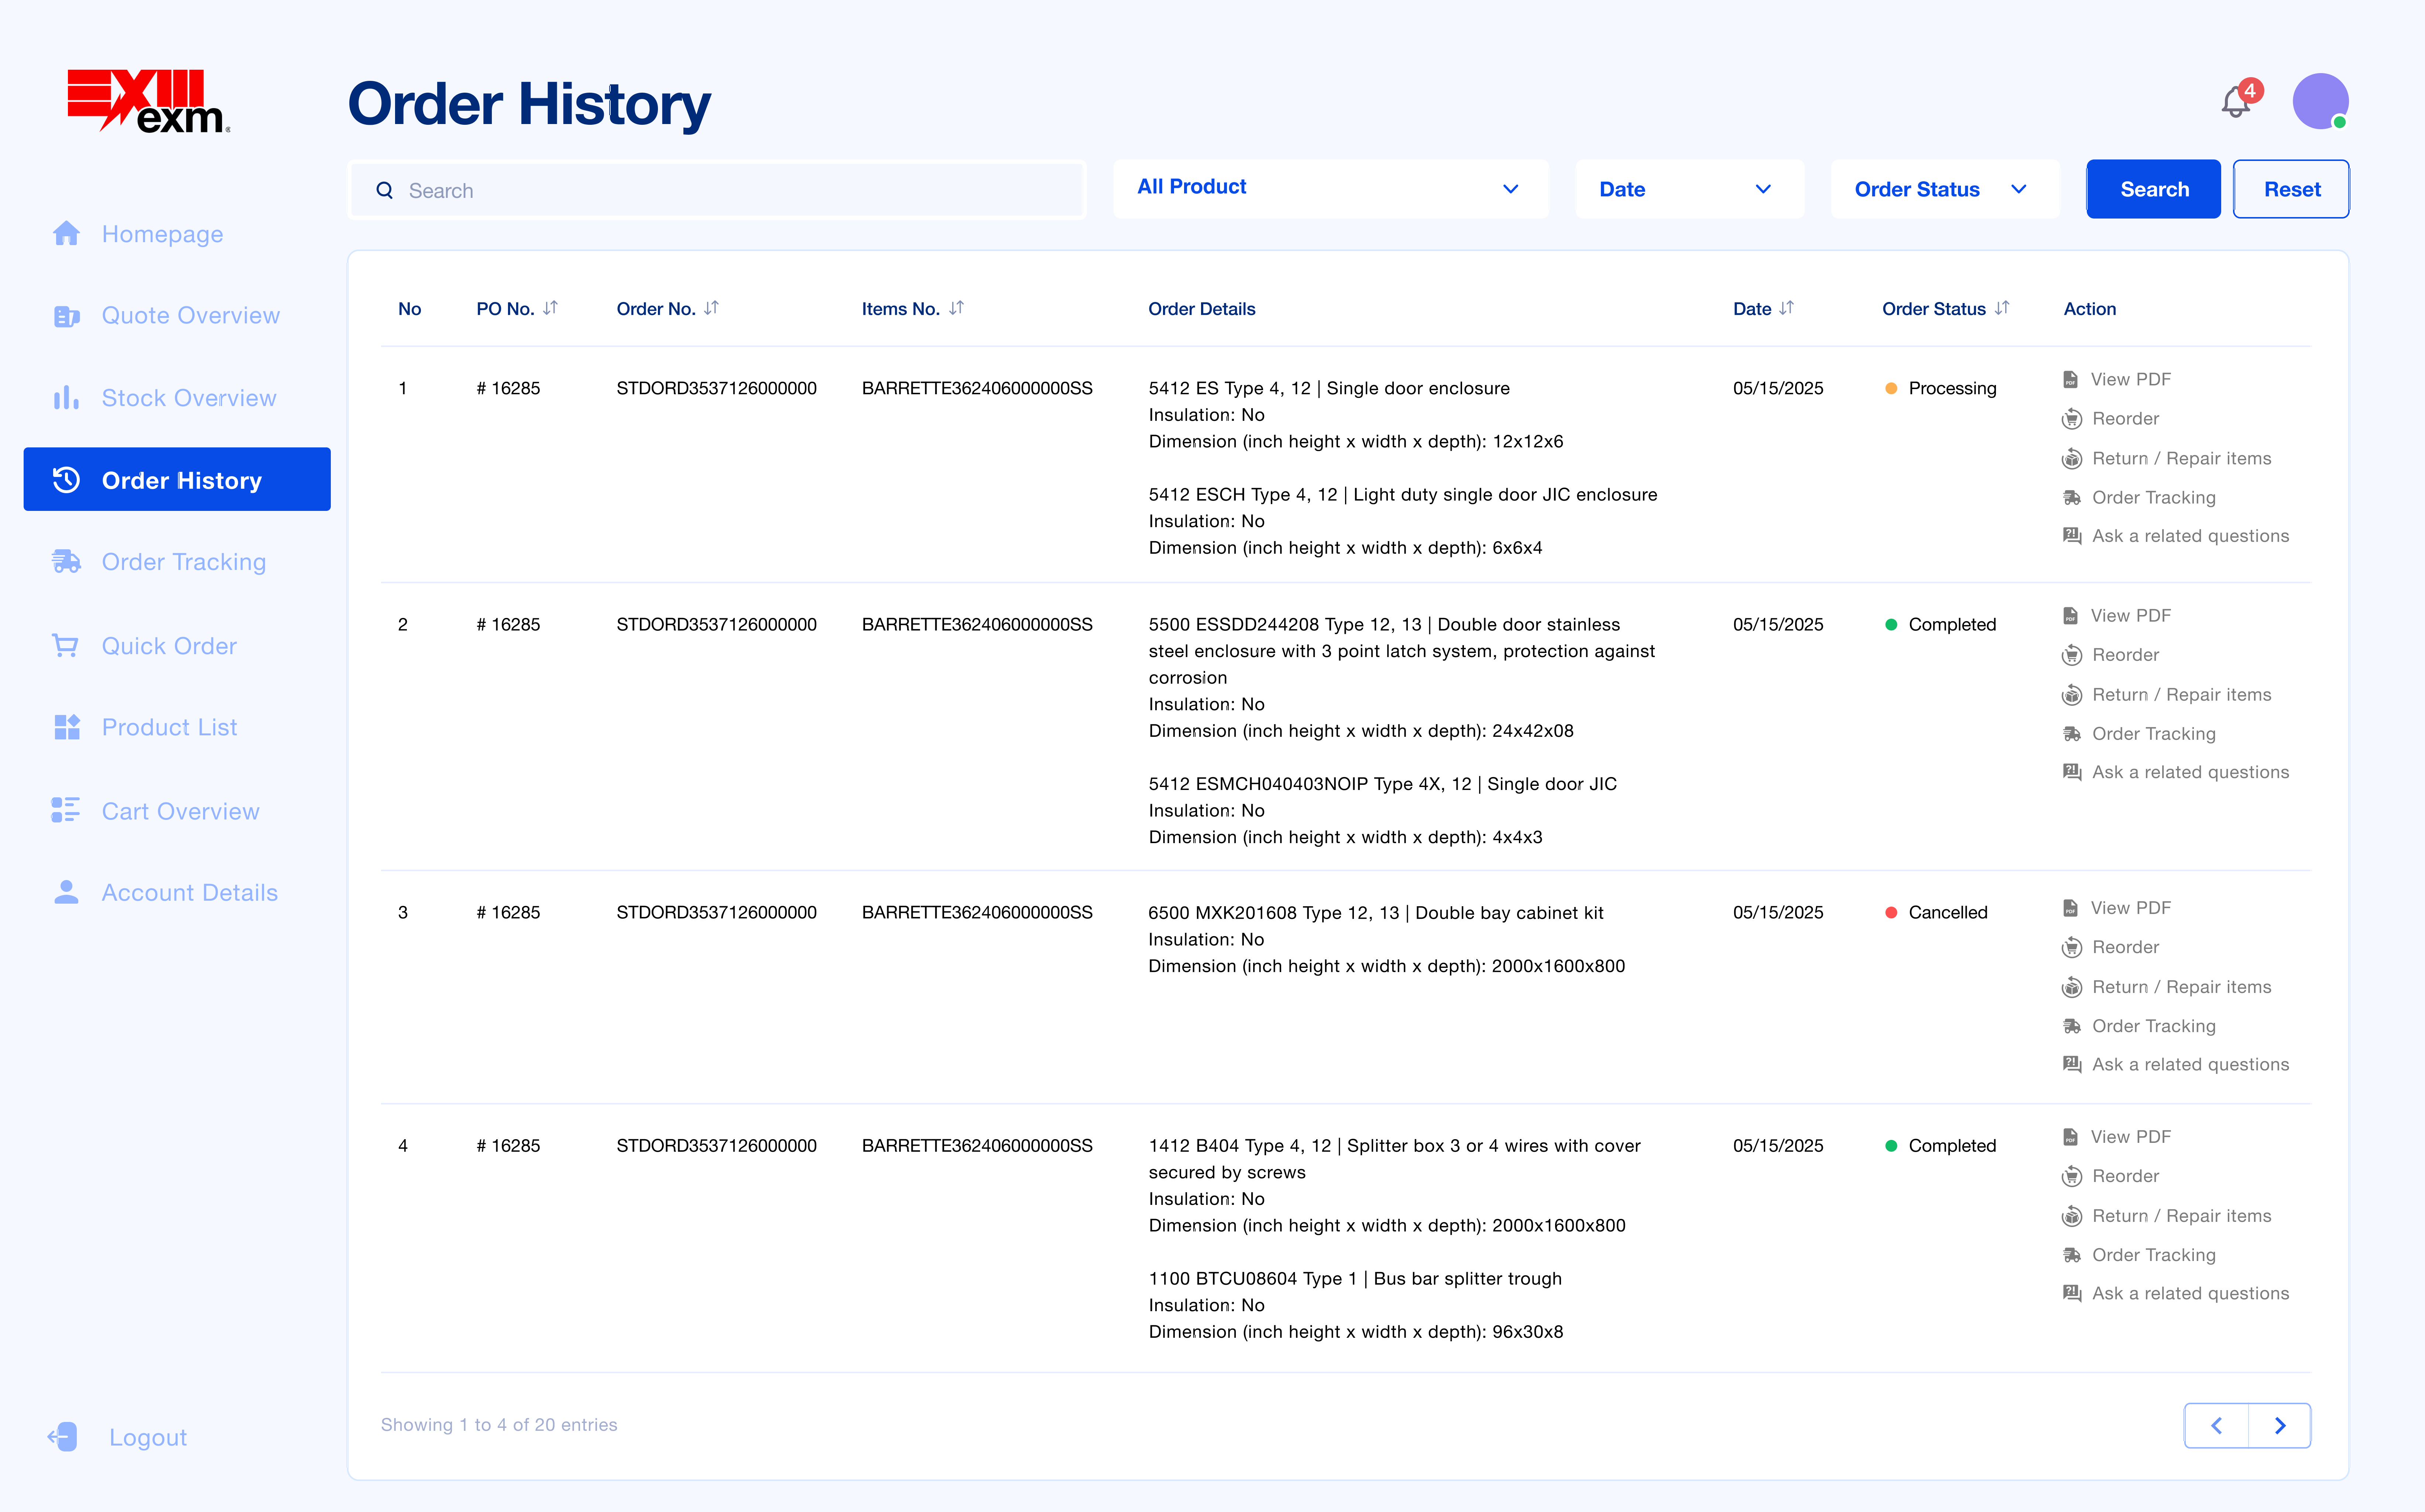Open the notifications bell icon
This screenshot has height=1512, width=2425.
coord(2236,101)
